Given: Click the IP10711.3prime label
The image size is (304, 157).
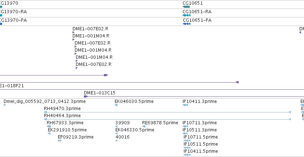Looking at the screenshot, I should pos(200,122).
